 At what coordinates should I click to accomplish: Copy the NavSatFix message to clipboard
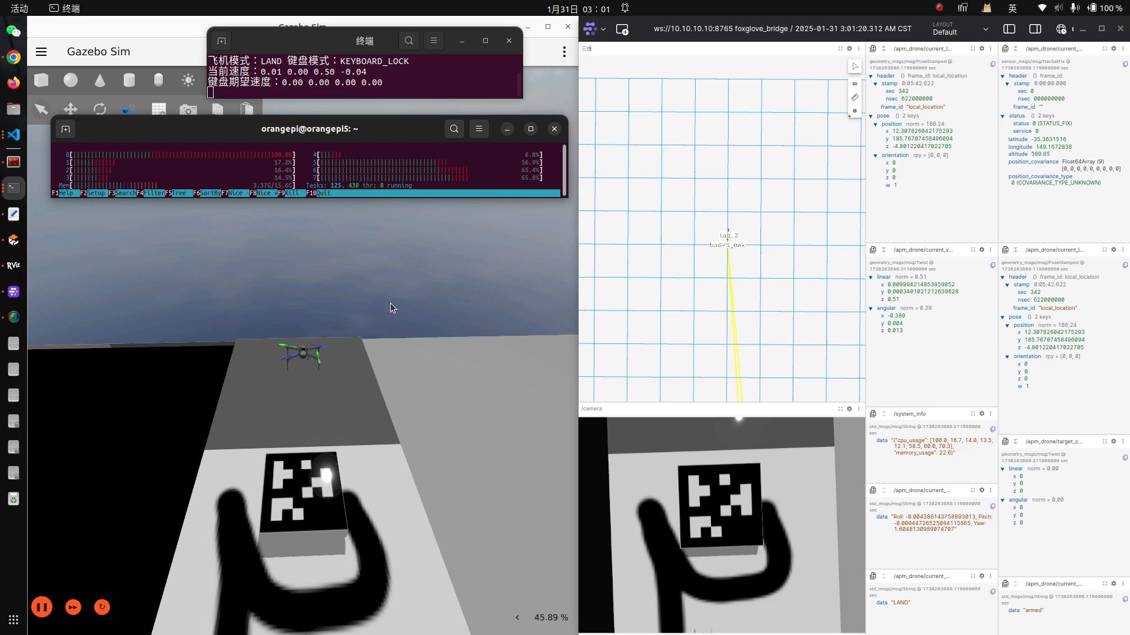1125,64
